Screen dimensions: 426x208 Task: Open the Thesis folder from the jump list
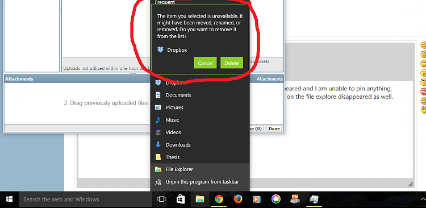[x=200, y=157]
